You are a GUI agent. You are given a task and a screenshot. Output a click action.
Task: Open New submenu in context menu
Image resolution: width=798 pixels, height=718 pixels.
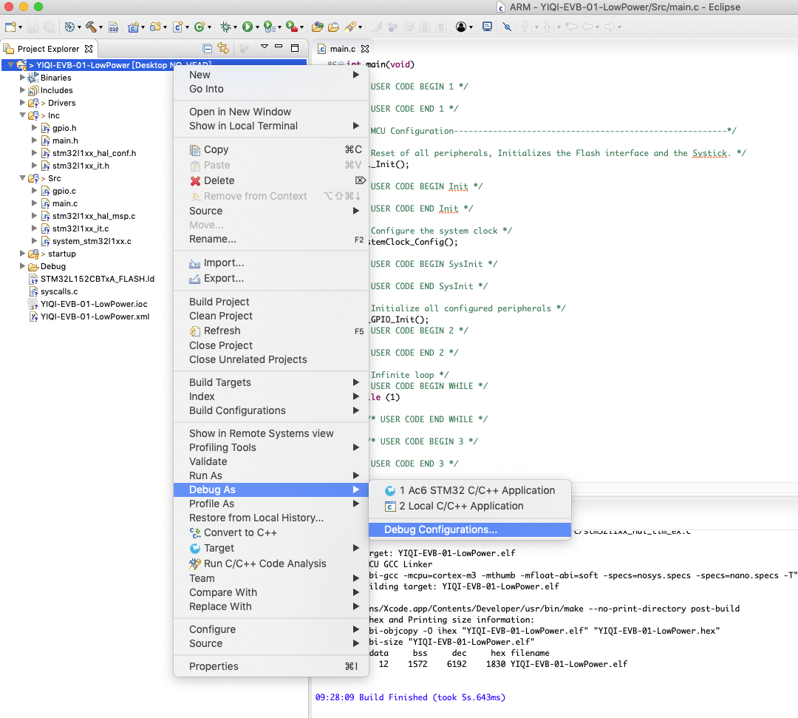(x=271, y=75)
